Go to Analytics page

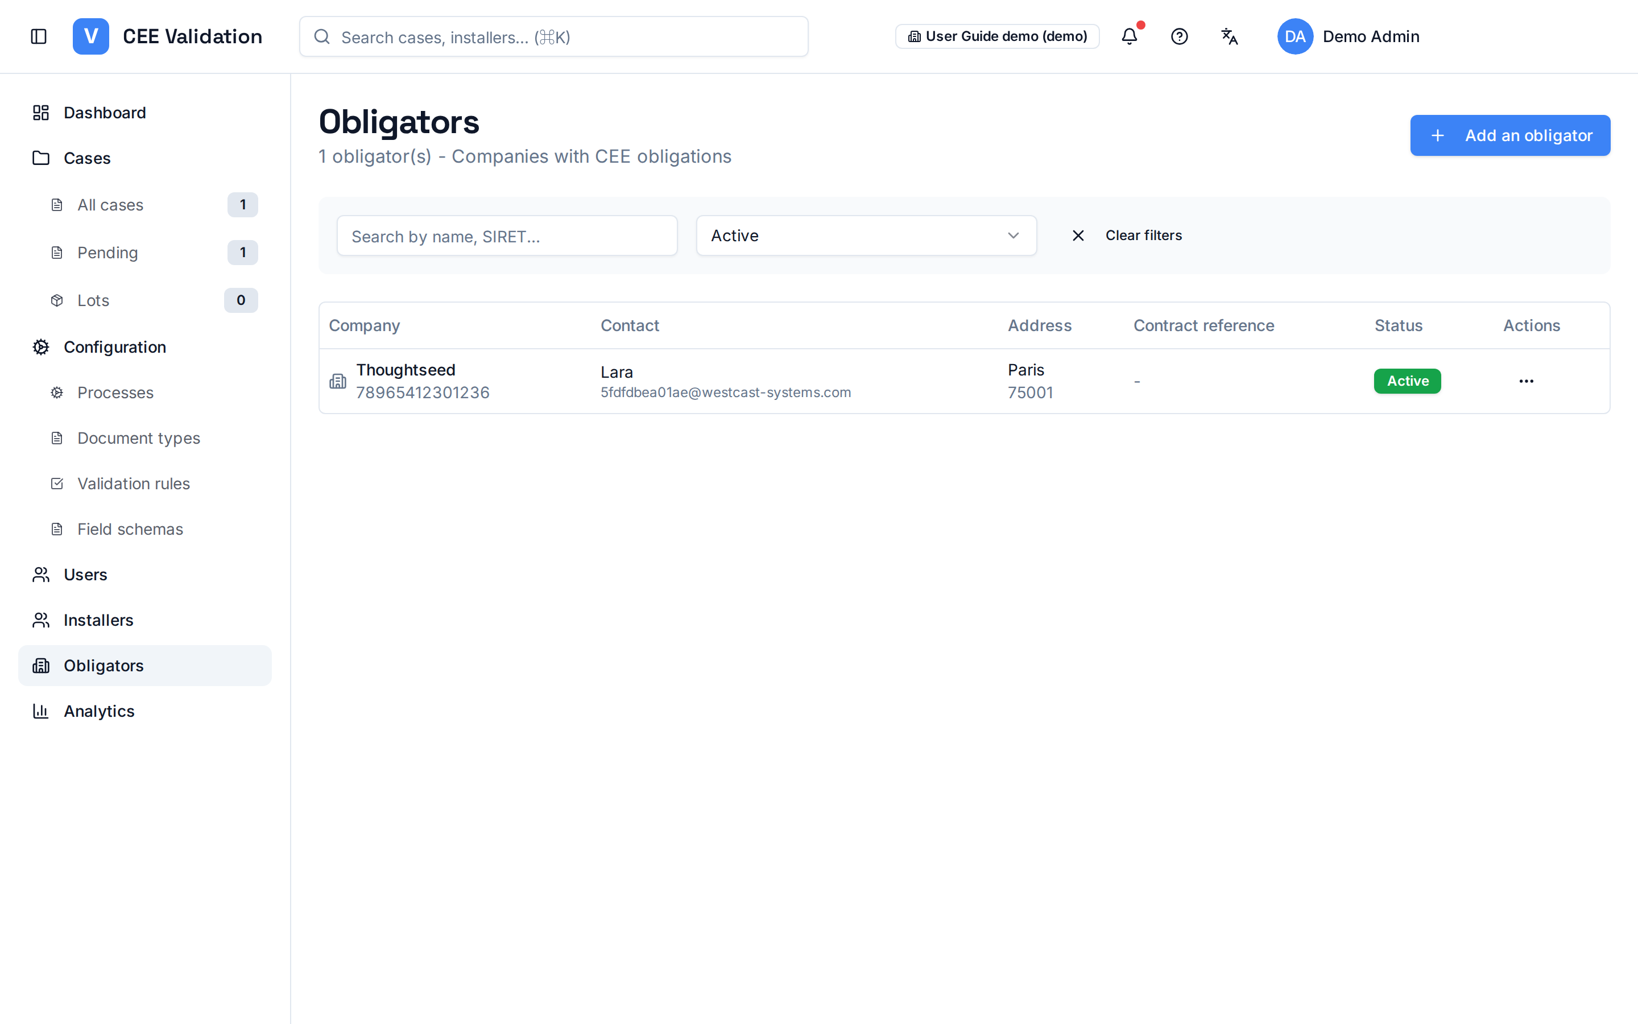[145, 711]
